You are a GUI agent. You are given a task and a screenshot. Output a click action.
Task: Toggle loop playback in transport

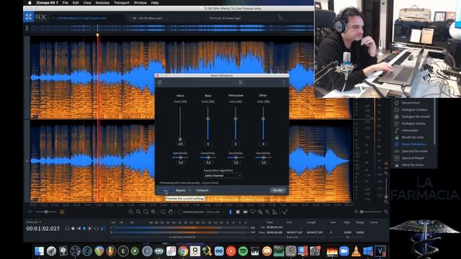tap(96, 229)
